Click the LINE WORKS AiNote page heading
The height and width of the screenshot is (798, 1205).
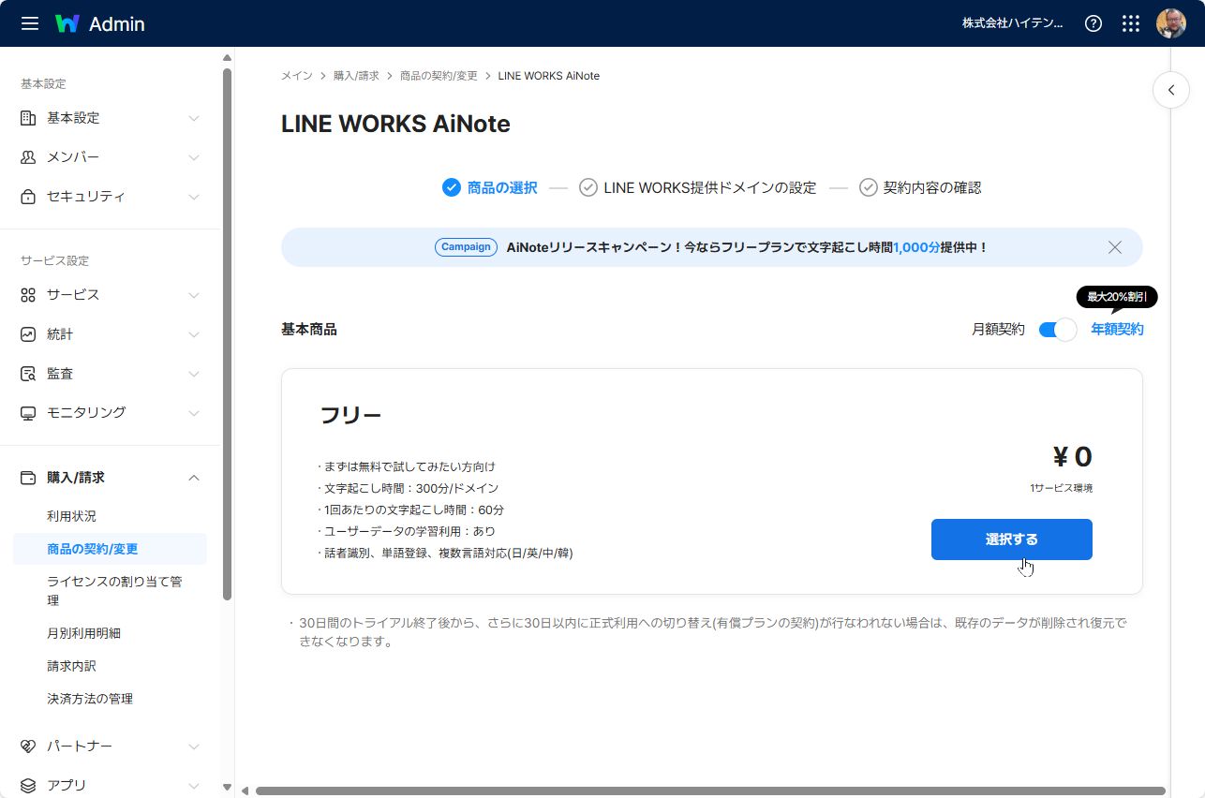(395, 125)
